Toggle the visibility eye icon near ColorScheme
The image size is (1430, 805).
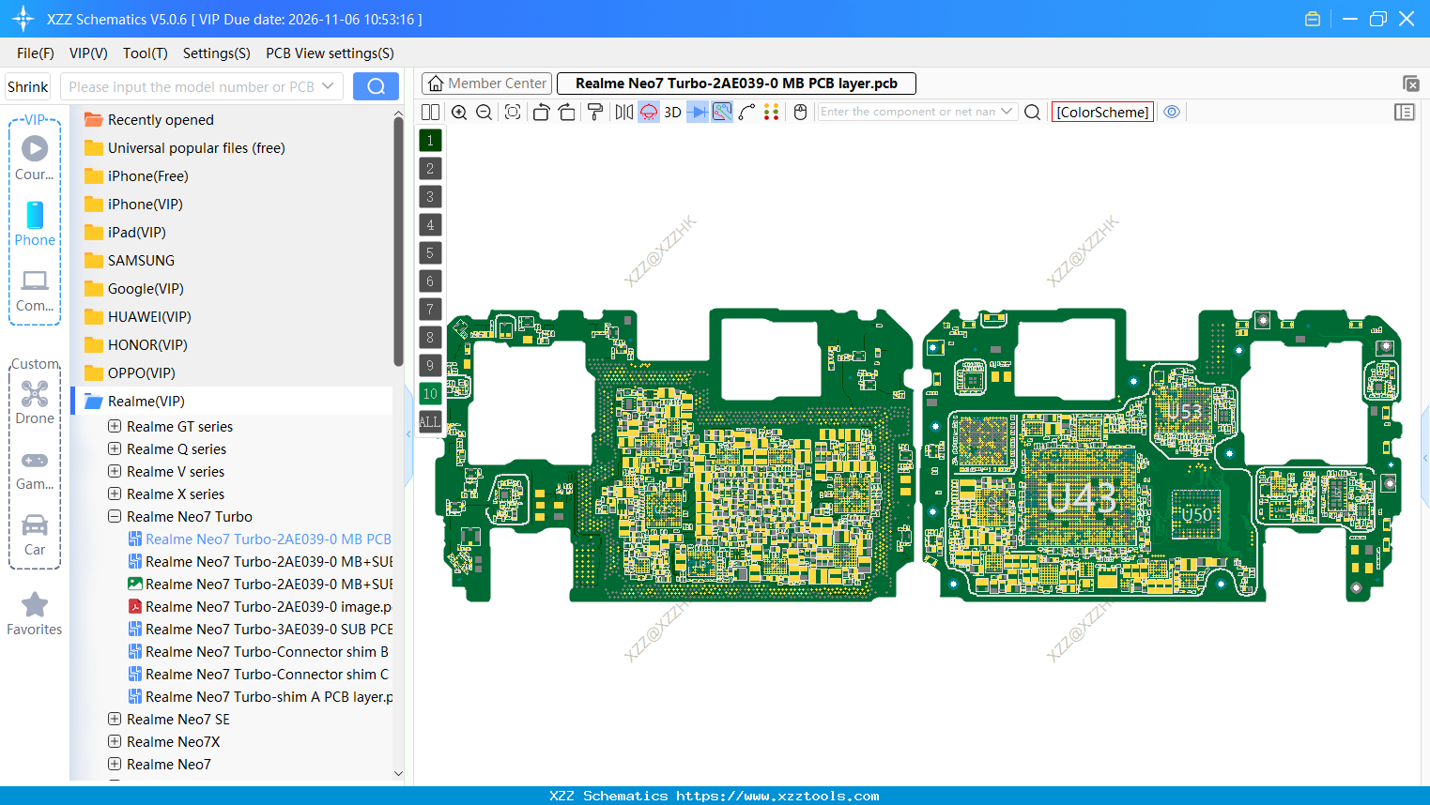[x=1171, y=112]
